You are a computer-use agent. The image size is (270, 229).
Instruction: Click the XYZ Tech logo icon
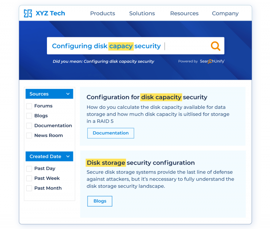(x=28, y=13)
